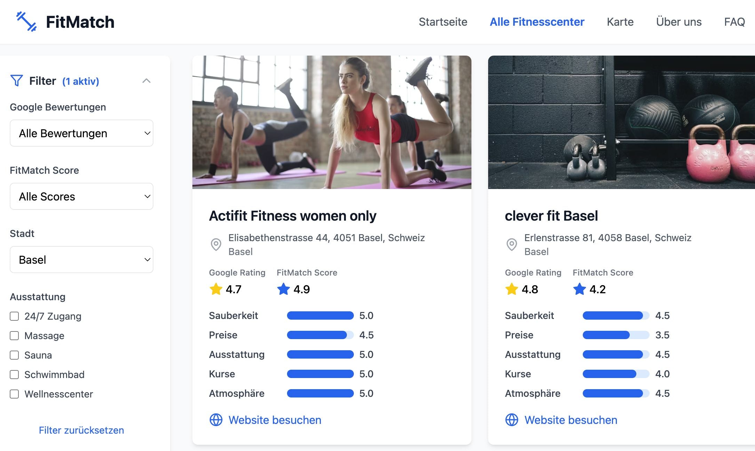755x451 pixels.
Task: Open the Alle Scores dropdown
Action: click(81, 196)
